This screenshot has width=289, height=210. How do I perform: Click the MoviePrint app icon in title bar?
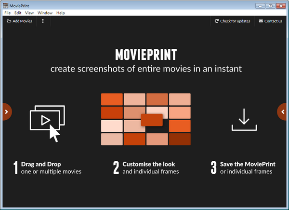click(5, 4)
